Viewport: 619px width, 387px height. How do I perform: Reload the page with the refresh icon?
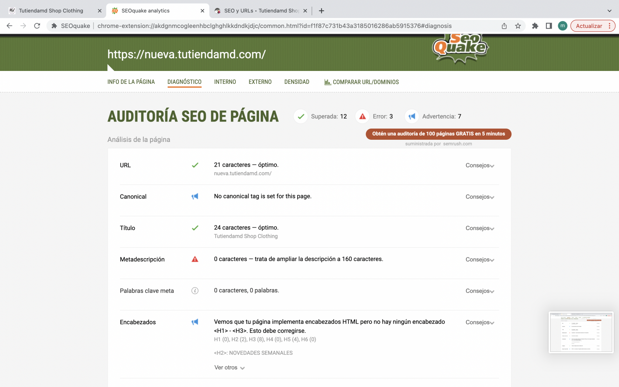(x=37, y=26)
